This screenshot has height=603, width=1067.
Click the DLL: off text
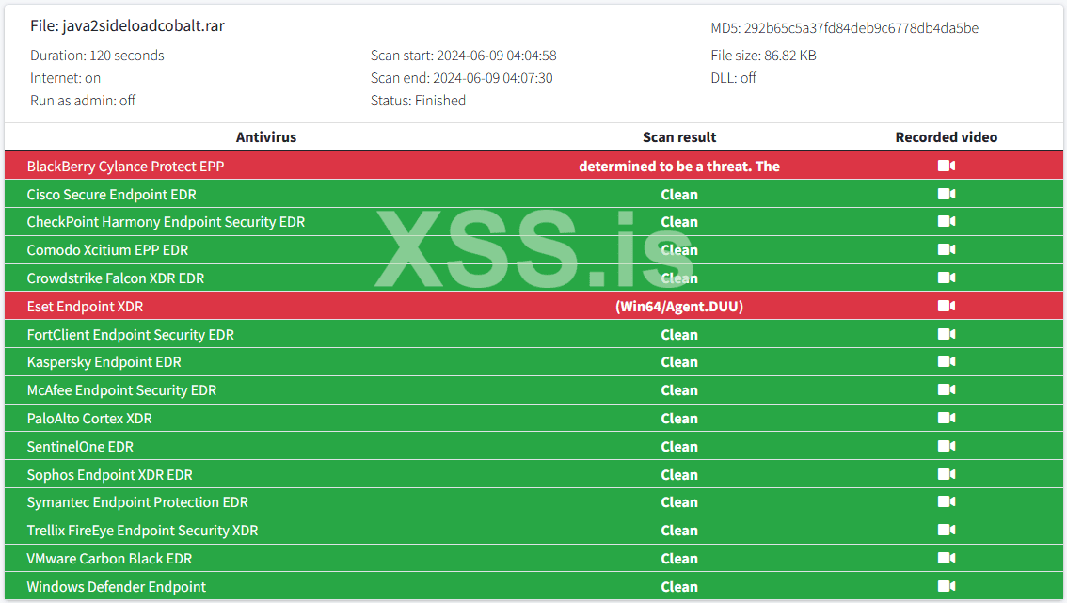pos(734,78)
